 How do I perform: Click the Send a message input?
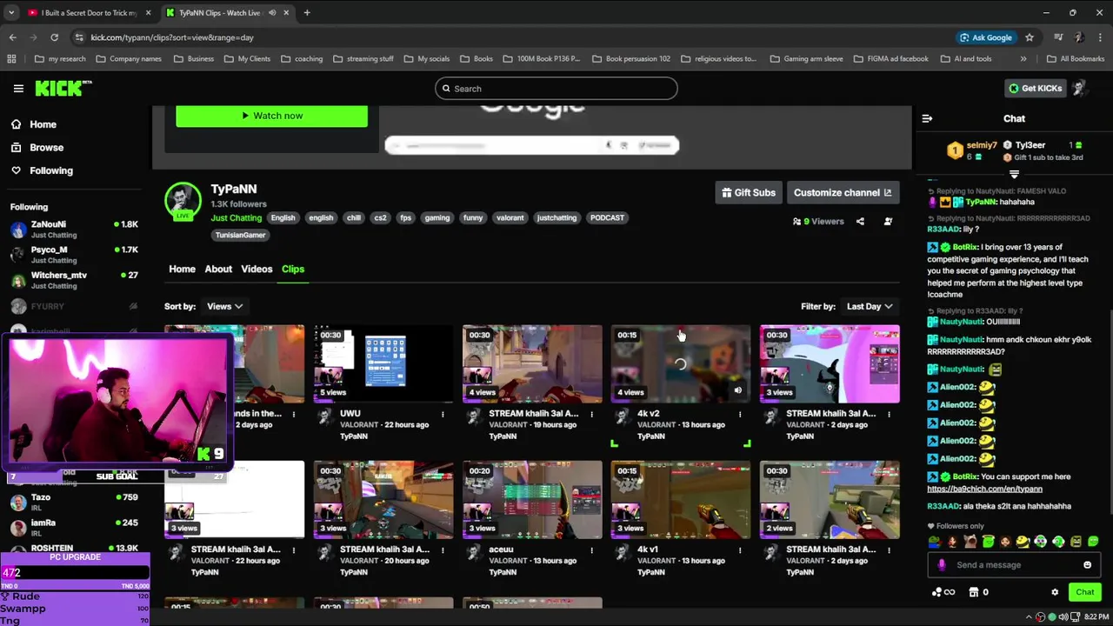click(1013, 565)
